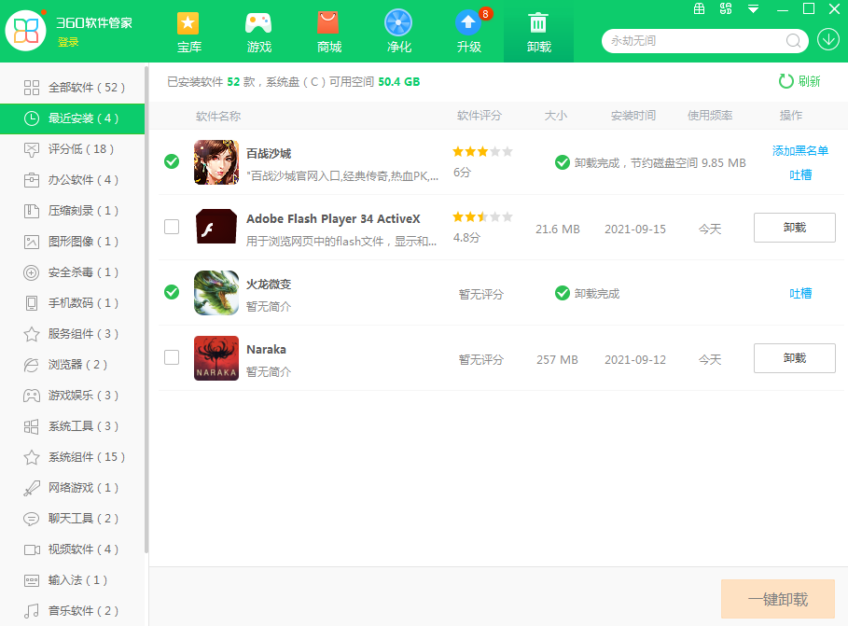Click the sidebar vertical scrollbar
This screenshot has height=626, width=848.
coord(146,310)
